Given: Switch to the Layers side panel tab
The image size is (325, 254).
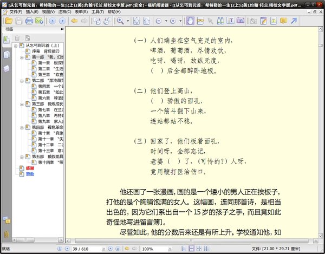Looking at the screenshot, I should pos(6,69).
